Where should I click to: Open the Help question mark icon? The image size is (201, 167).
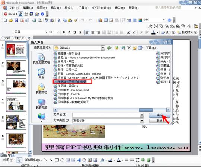pyautogui.click(x=169, y=20)
